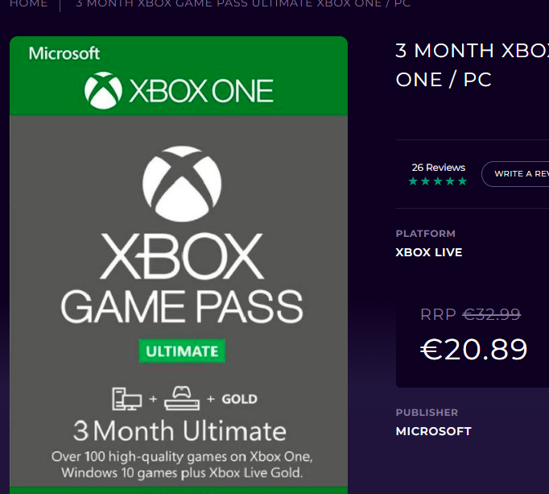
Task: Open the 3 Month Xbox Game Pass breadcrumb
Action: pos(243,3)
